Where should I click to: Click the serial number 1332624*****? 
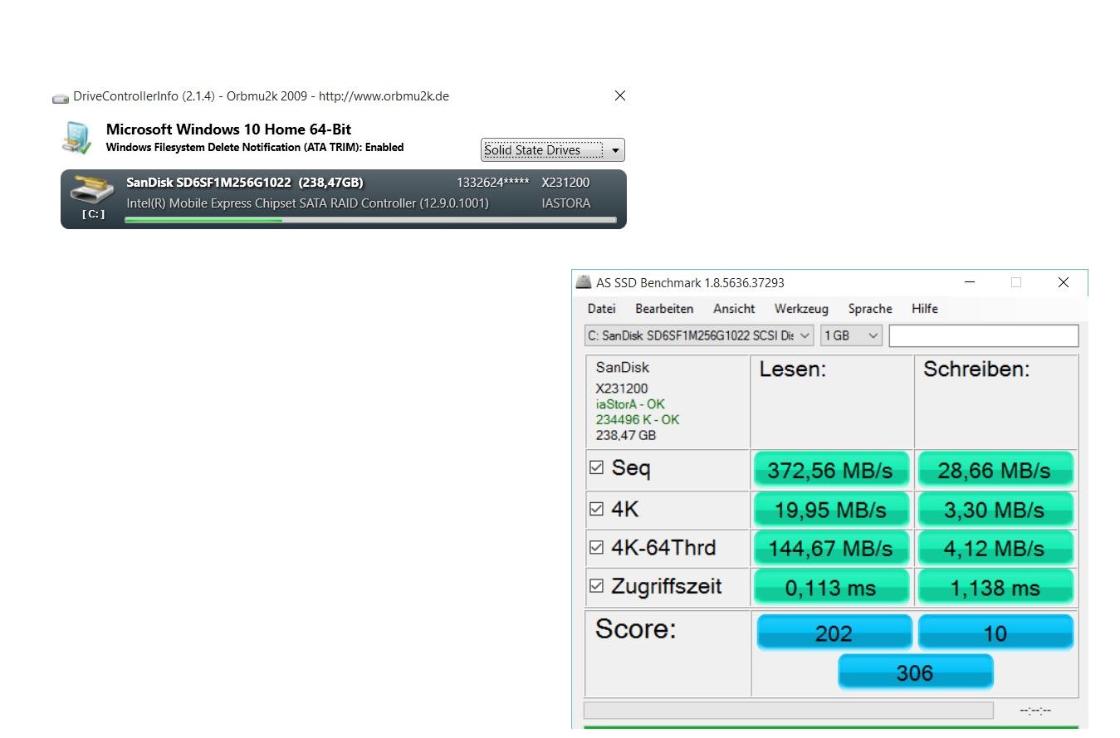(x=492, y=183)
